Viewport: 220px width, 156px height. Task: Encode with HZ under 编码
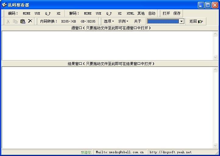pyautogui.click(x=58, y=13)
